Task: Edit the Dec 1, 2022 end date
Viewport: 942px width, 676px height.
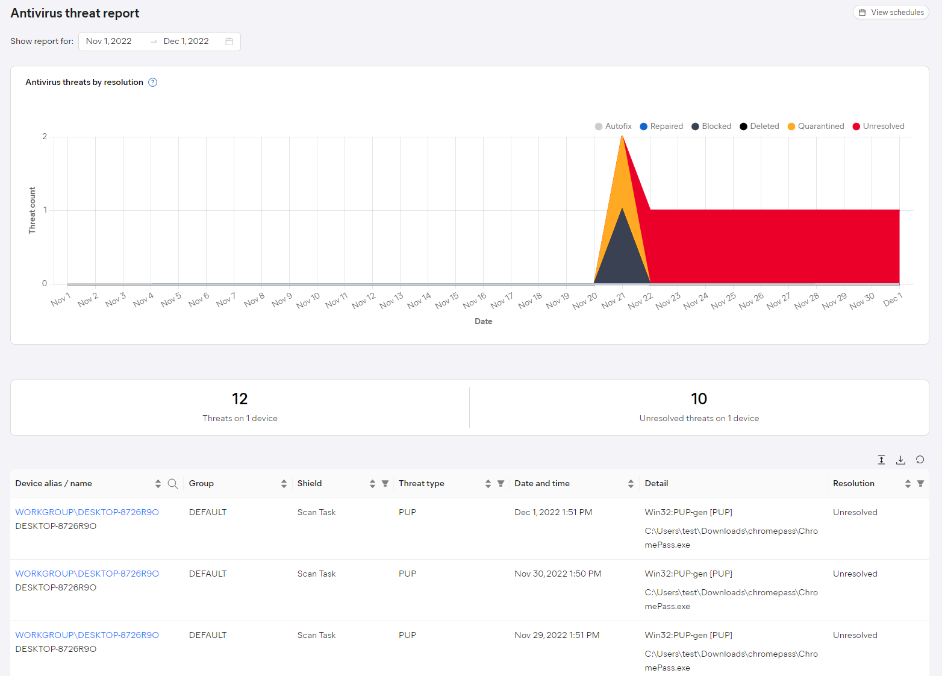Action: 186,42
